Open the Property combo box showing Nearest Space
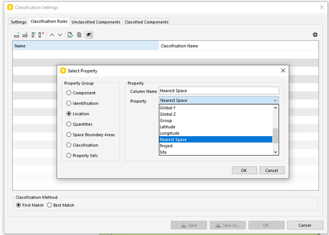The height and width of the screenshot is (235, 329). (219, 101)
